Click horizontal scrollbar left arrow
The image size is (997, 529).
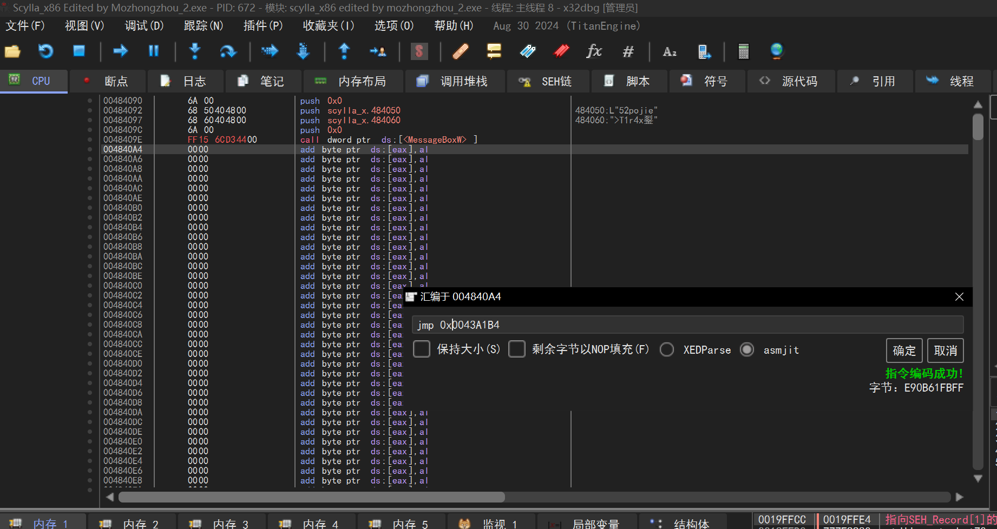(x=110, y=497)
